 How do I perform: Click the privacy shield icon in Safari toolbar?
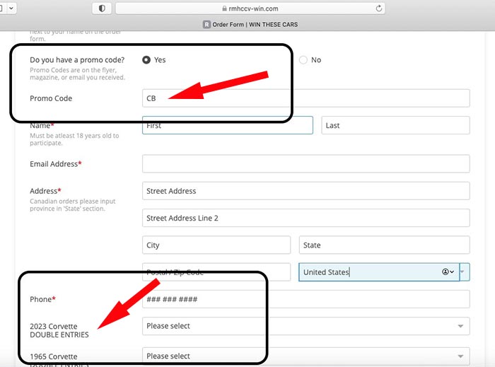(102, 8)
